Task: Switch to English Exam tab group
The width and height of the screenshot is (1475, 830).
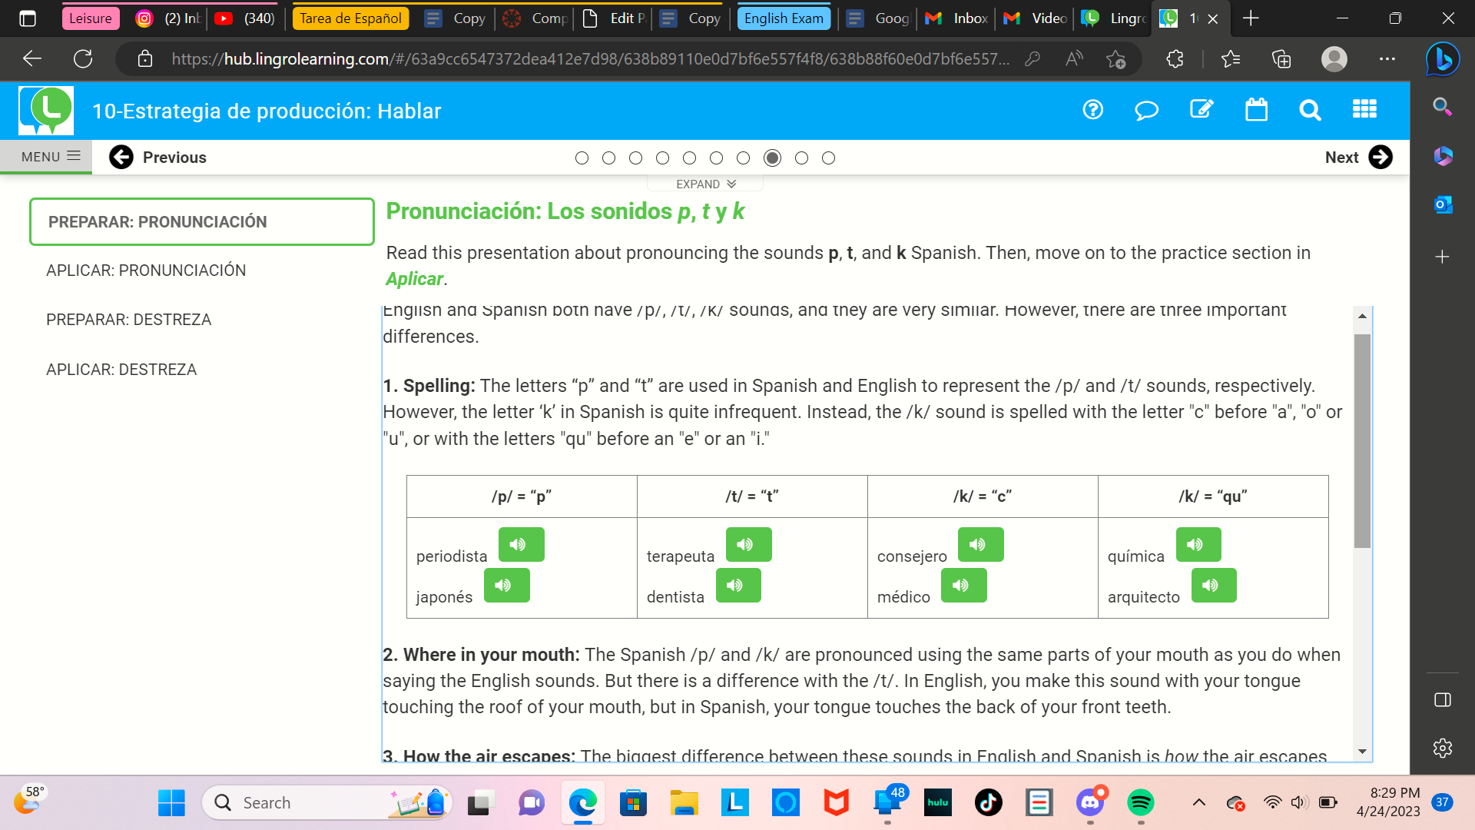Action: point(784,18)
